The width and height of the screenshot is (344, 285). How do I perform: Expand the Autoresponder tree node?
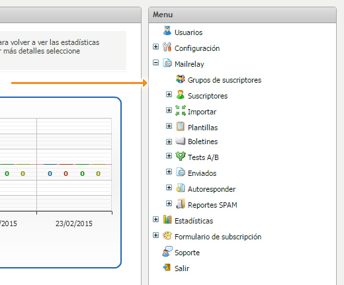point(169,188)
